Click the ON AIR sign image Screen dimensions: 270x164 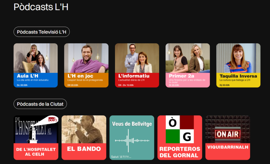228,134
